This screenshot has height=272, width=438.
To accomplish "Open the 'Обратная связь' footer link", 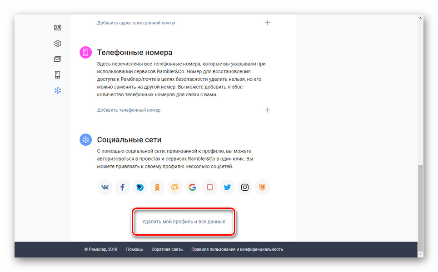I will (x=167, y=249).
